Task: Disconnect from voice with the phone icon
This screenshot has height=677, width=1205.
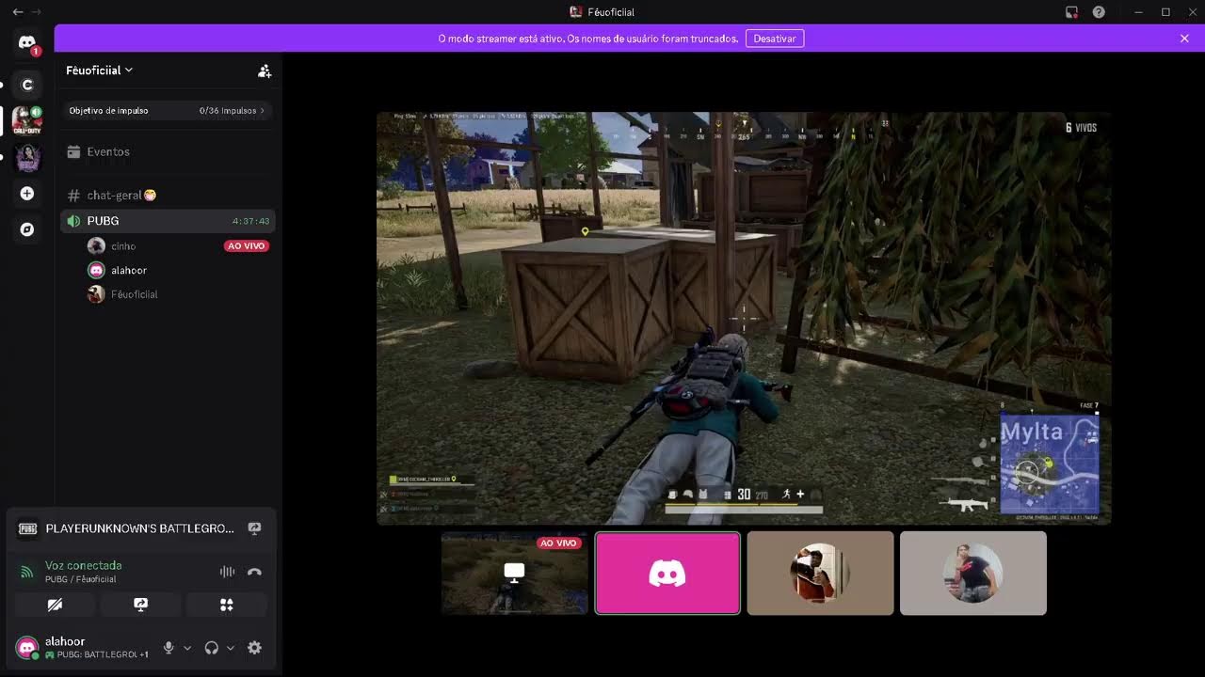Action: pos(254,572)
